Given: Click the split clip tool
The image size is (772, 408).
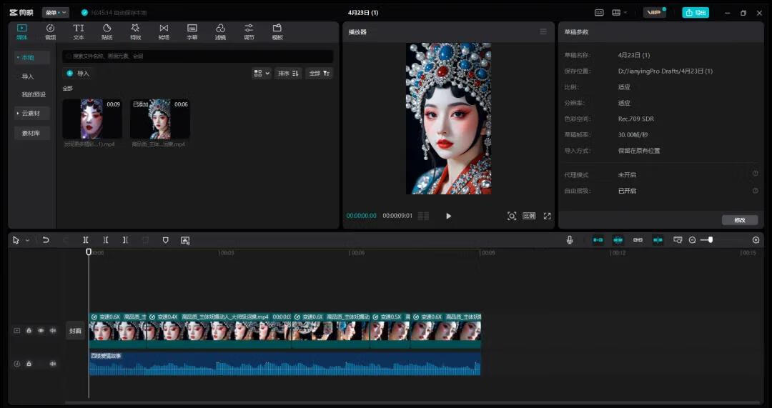Looking at the screenshot, I should [86, 240].
